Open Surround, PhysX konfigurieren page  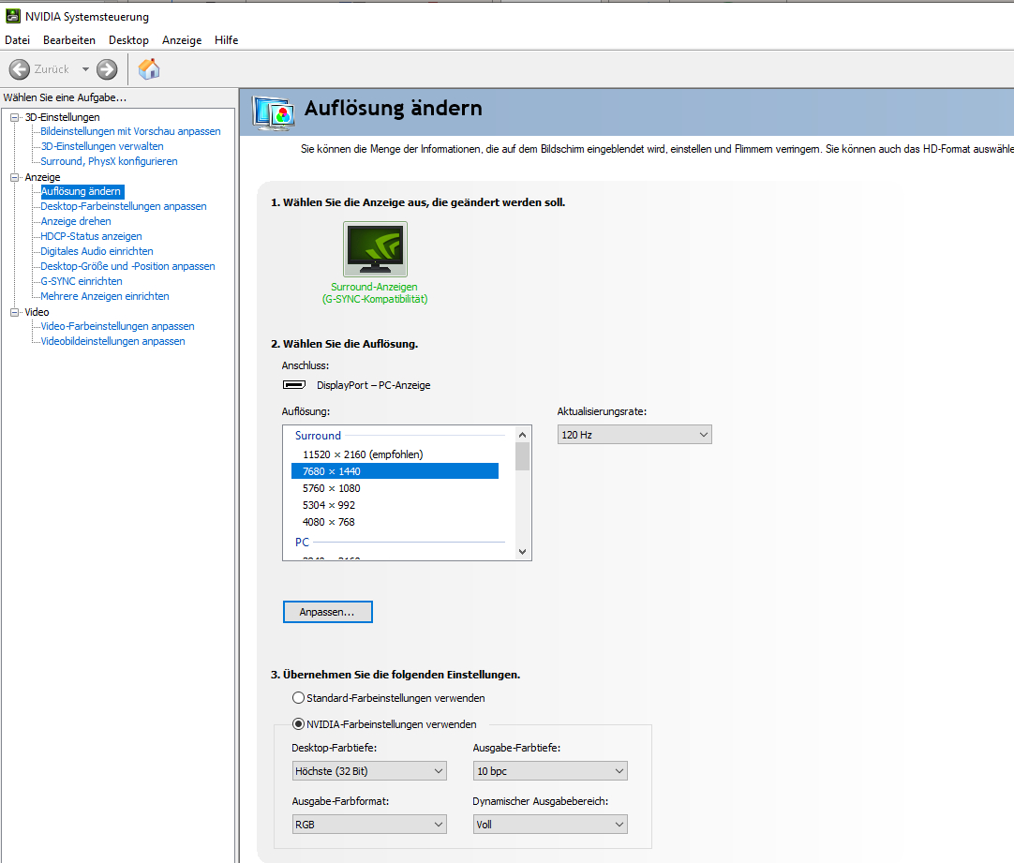[109, 161]
